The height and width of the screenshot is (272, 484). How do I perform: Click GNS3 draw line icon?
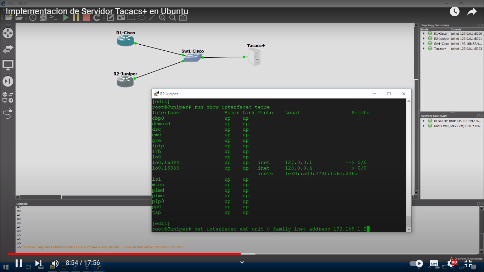[152, 17]
